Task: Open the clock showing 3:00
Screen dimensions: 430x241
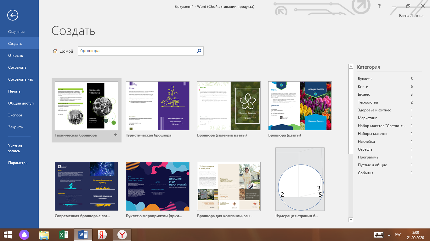Action: pyautogui.click(x=415, y=235)
